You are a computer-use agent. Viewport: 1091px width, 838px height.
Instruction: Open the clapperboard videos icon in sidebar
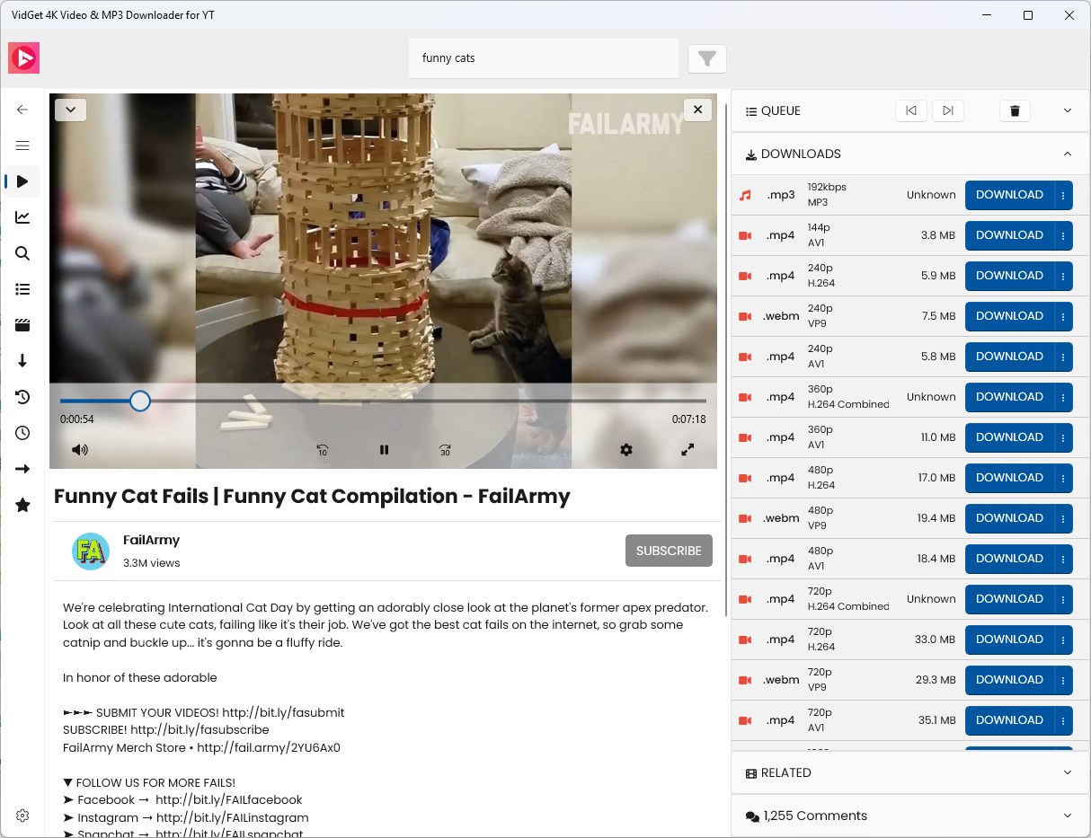pyautogui.click(x=22, y=325)
